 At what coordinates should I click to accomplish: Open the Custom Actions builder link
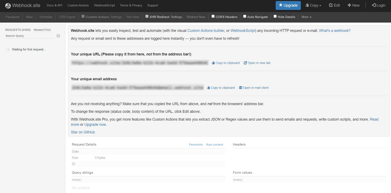coord(206,30)
